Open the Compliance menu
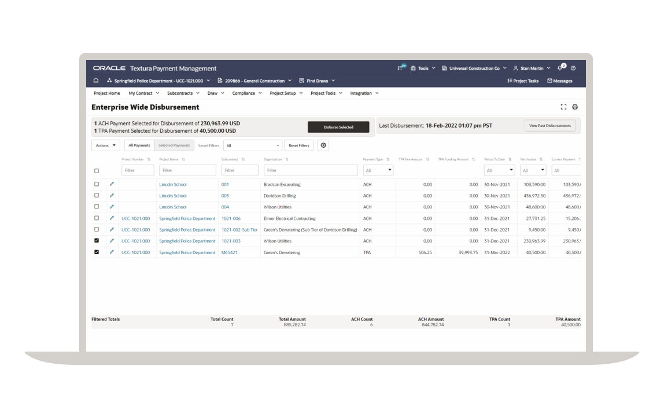This screenshot has width=664, height=418. 247,93
